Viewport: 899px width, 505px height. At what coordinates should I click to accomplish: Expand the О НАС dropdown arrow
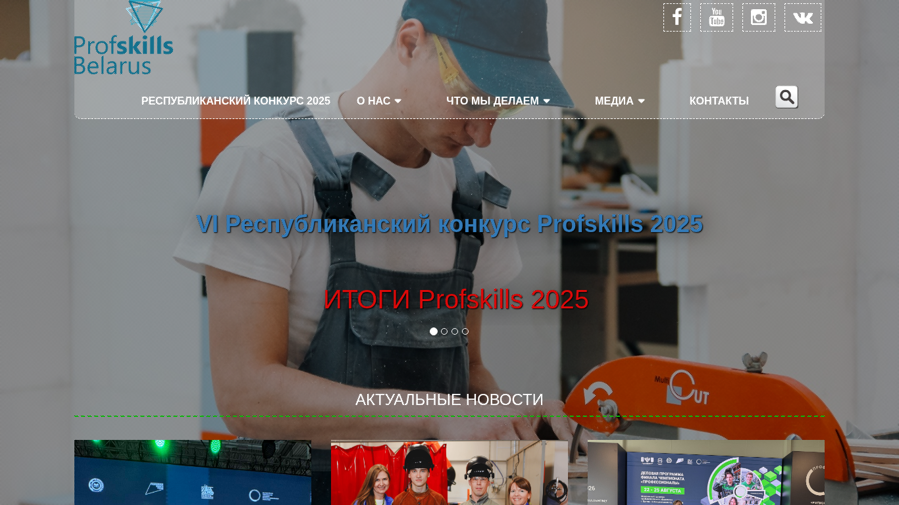point(398,101)
